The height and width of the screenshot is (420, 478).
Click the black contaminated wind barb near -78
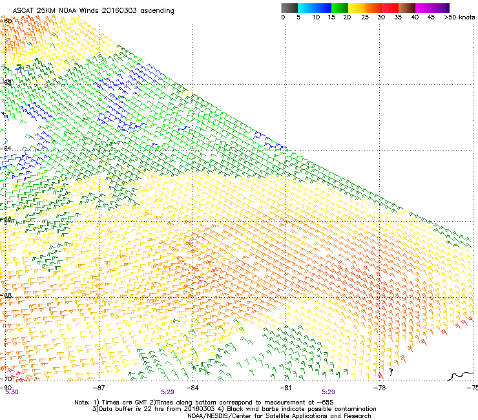[x=391, y=372]
